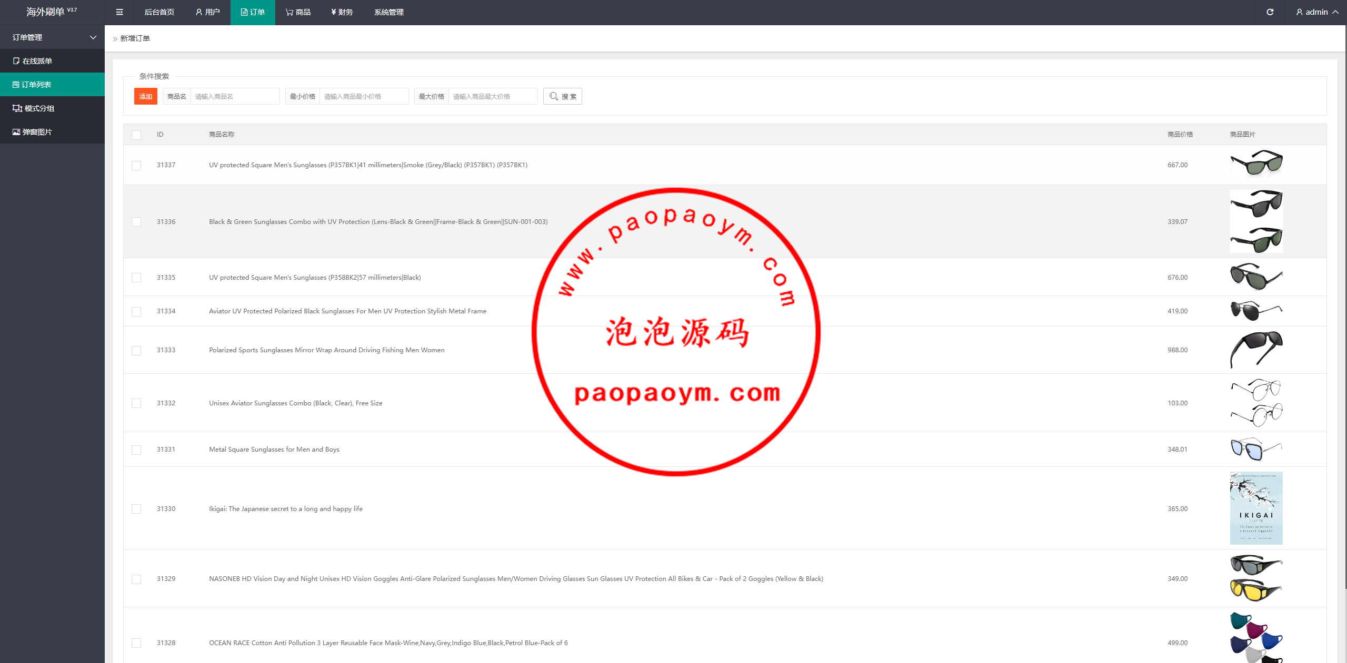Check the row 31333 checkbox
The image size is (1347, 663).
(136, 351)
